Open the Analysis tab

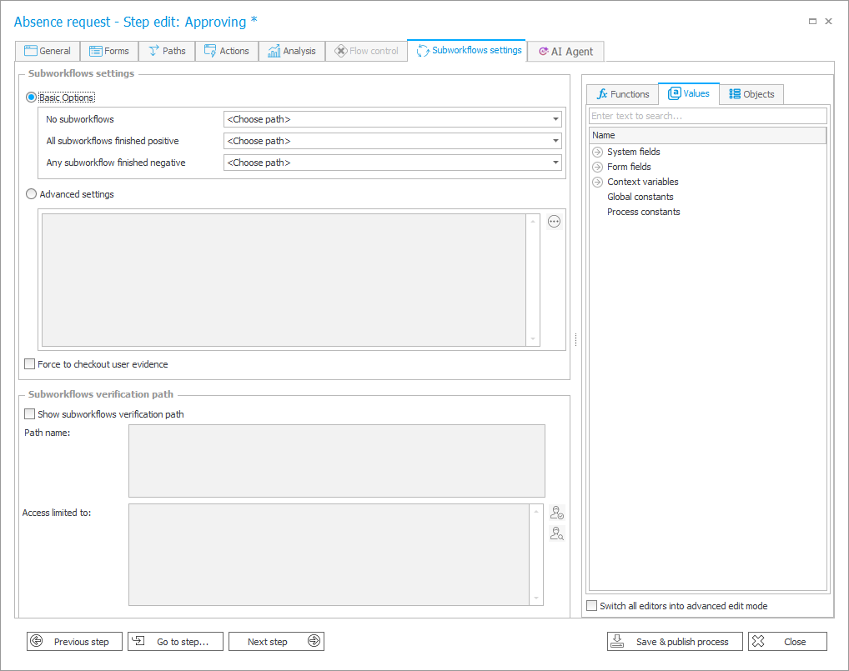[x=292, y=51]
